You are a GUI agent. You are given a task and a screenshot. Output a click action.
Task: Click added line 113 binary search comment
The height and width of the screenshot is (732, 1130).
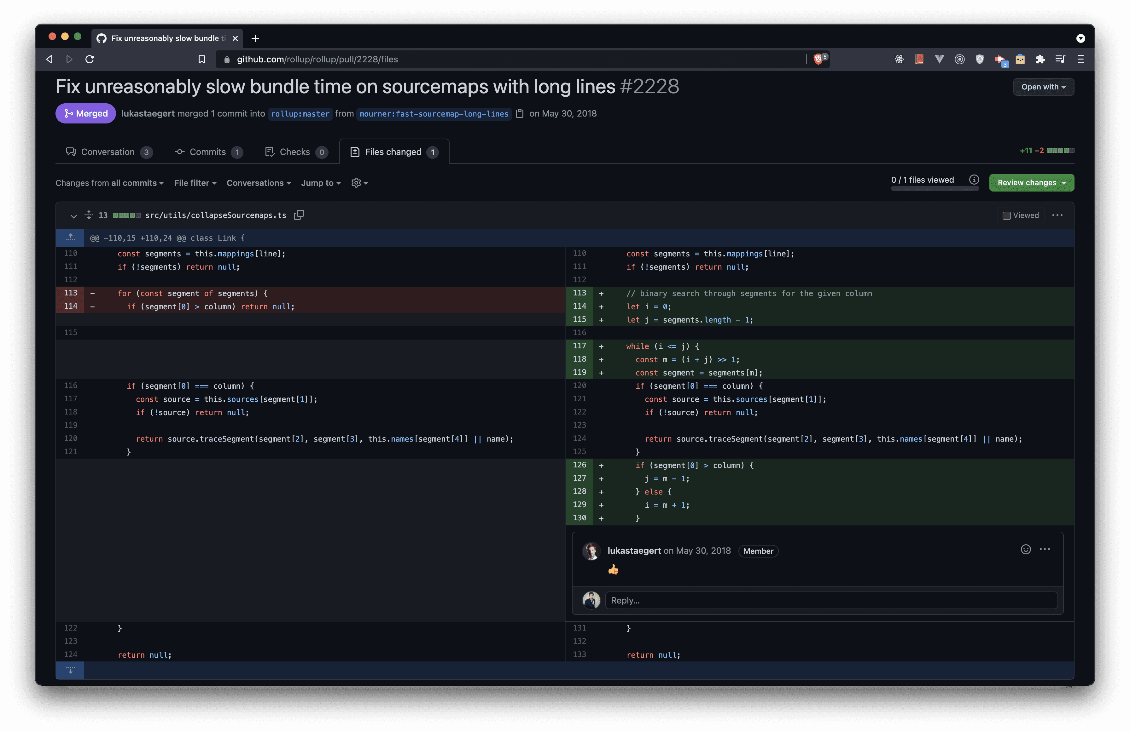coord(749,293)
